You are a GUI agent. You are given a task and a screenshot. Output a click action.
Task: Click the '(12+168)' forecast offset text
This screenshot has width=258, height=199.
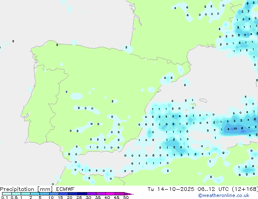245,189
